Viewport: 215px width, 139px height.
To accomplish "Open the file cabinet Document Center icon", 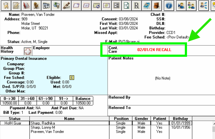I will point(157,6).
